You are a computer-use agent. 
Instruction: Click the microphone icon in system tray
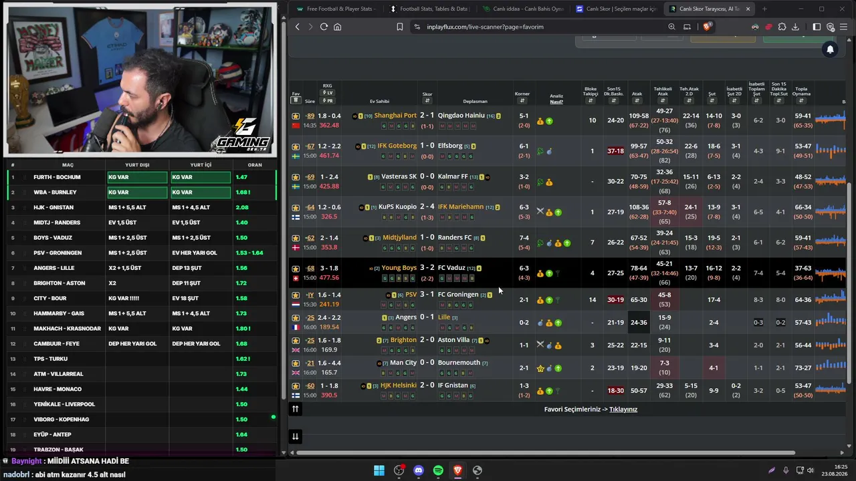coord(786,470)
